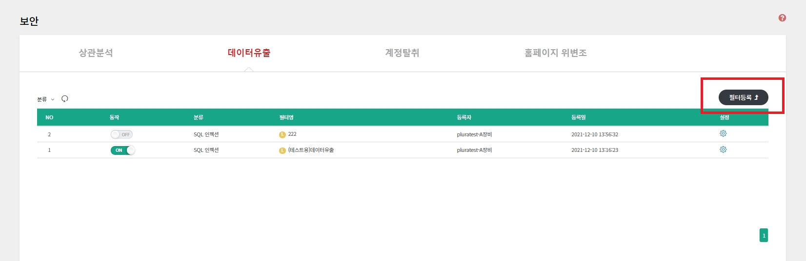This screenshot has width=806, height=261.
Task: Select the 데이터유출 tab
Action: [249, 53]
